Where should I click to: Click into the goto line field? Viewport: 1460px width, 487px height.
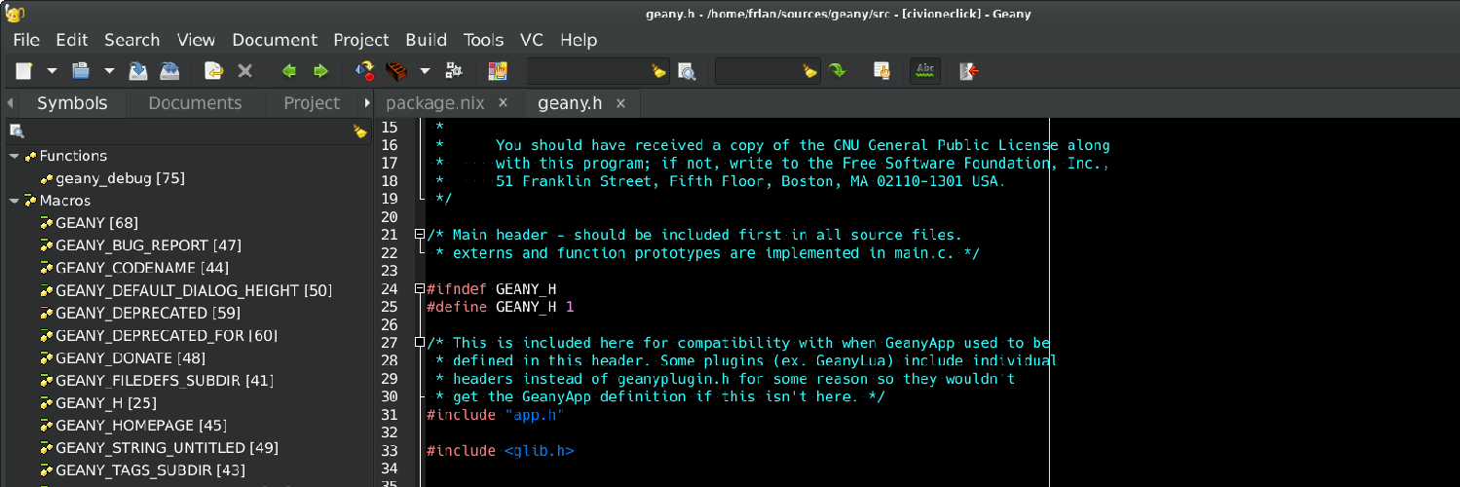758,71
